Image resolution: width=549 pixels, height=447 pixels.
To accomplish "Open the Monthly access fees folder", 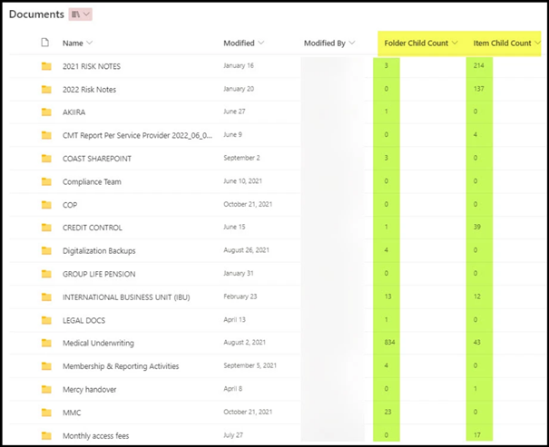I will tap(95, 436).
